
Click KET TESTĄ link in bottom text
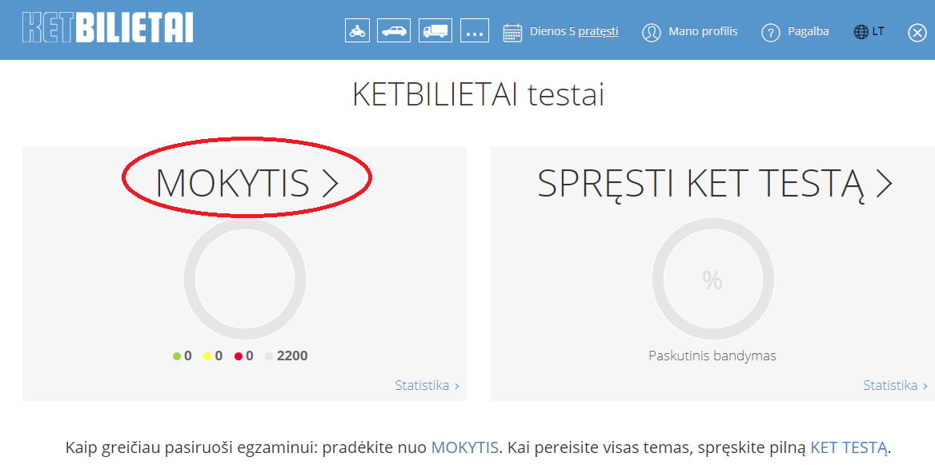[849, 447]
